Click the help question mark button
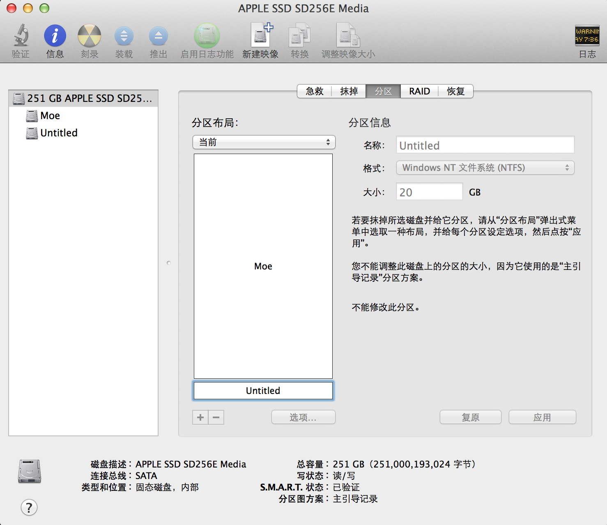 point(29,508)
